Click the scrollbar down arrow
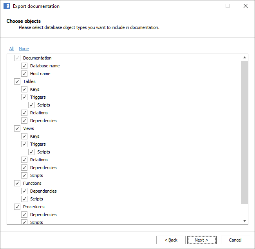255x249 pixels. 245,221
